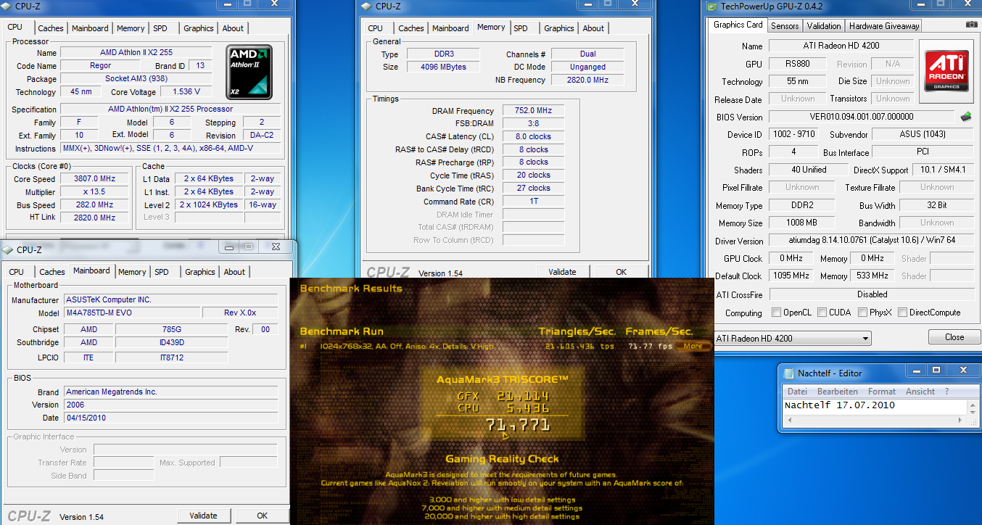This screenshot has height=525, width=982.
Task: Switch to Sensors tab in GPU-Z
Action: (x=785, y=25)
